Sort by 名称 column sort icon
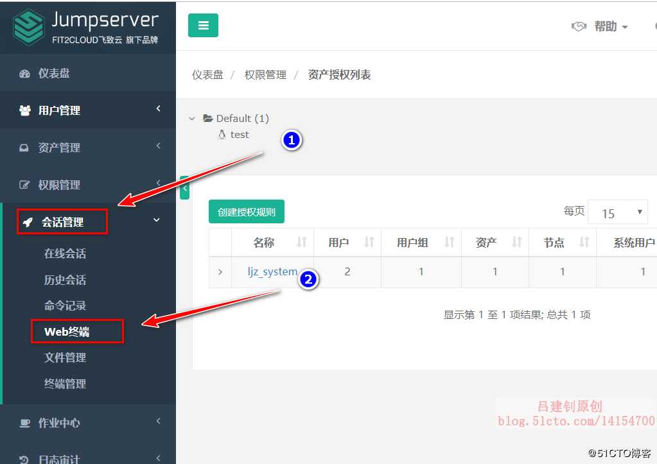The height and width of the screenshot is (464, 657). [x=302, y=242]
